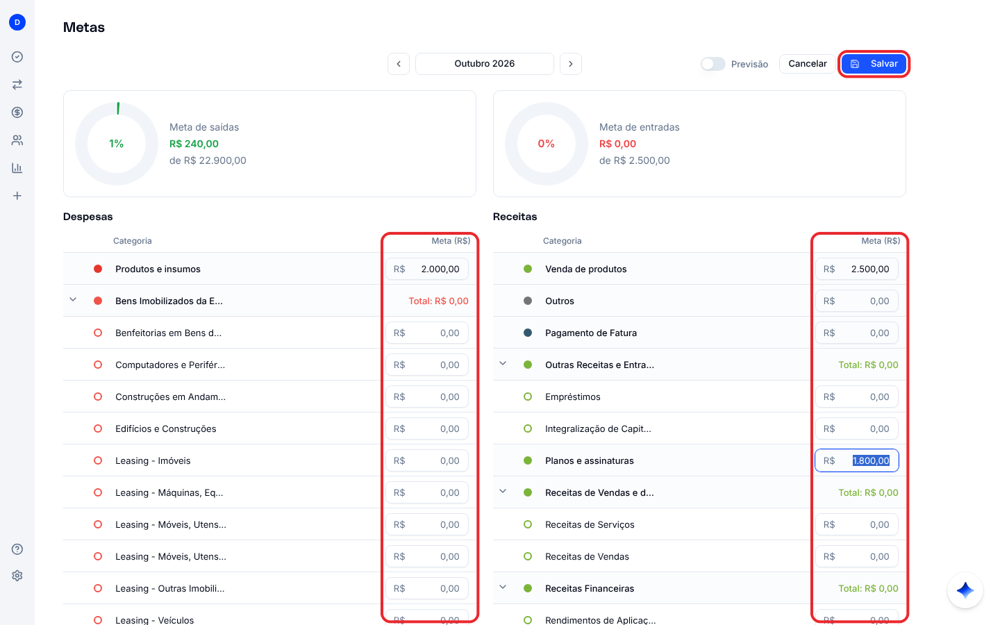The image size is (1000, 625).
Task: Edit the Produtos e insumos goal field
Action: pyautogui.click(x=427, y=269)
